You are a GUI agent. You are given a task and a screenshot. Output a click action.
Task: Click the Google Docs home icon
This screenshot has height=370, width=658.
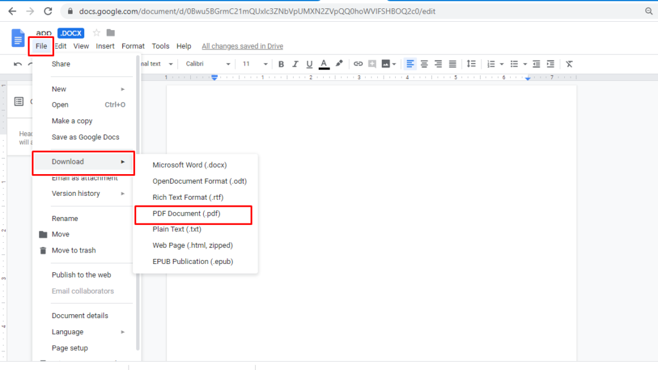pyautogui.click(x=17, y=38)
